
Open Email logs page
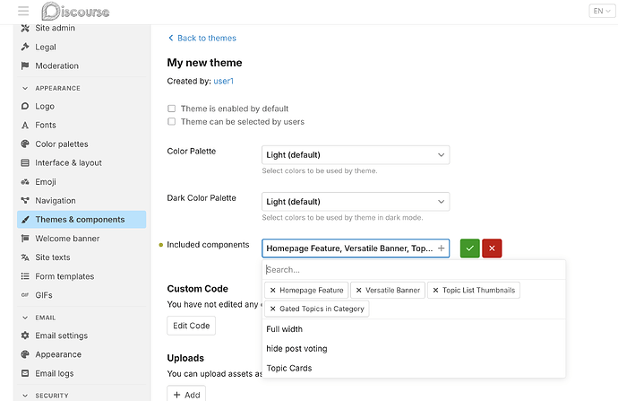pyautogui.click(x=82, y=373)
